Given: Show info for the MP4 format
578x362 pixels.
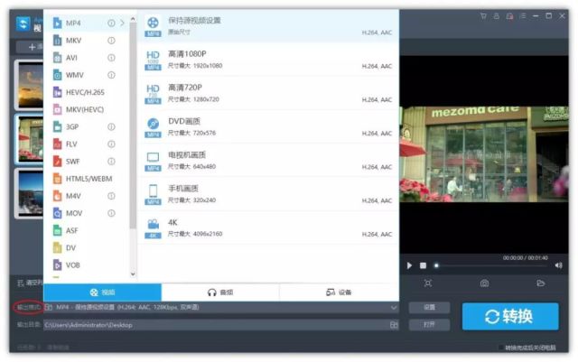Looking at the screenshot, I should pyautogui.click(x=111, y=23).
